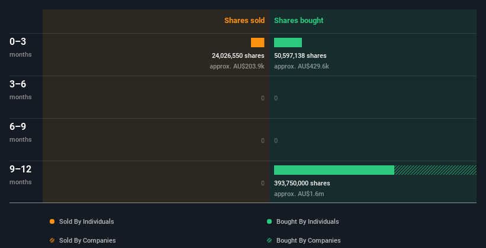Select the Sold By Individuals legend label
Screen dimensions: 486x248
tap(86, 221)
